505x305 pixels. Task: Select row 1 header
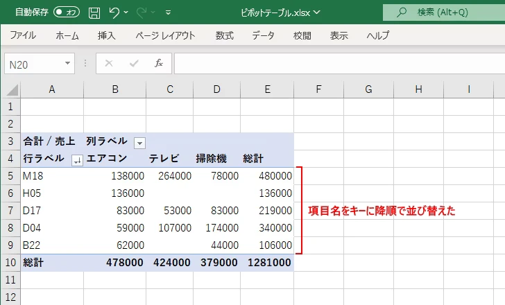[10, 107]
